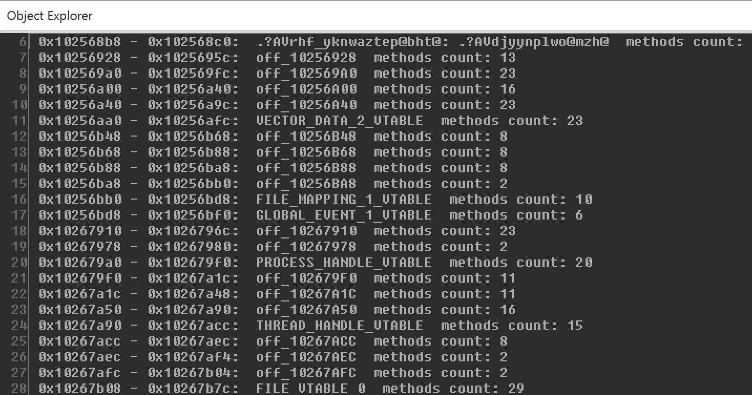Click the FILE_MAPPING_1_VTABLE row
This screenshot has width=752, height=395.
(x=316, y=200)
